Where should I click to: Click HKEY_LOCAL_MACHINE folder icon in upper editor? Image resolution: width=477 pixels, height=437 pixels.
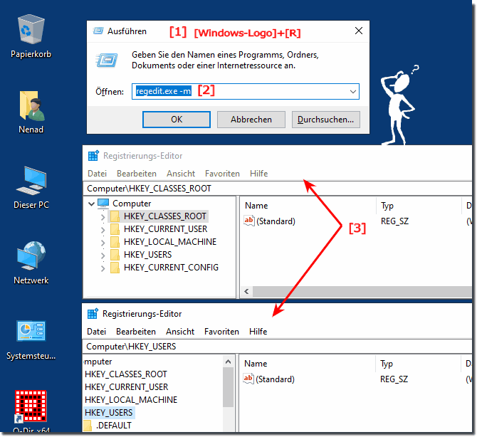pyautogui.click(x=115, y=242)
